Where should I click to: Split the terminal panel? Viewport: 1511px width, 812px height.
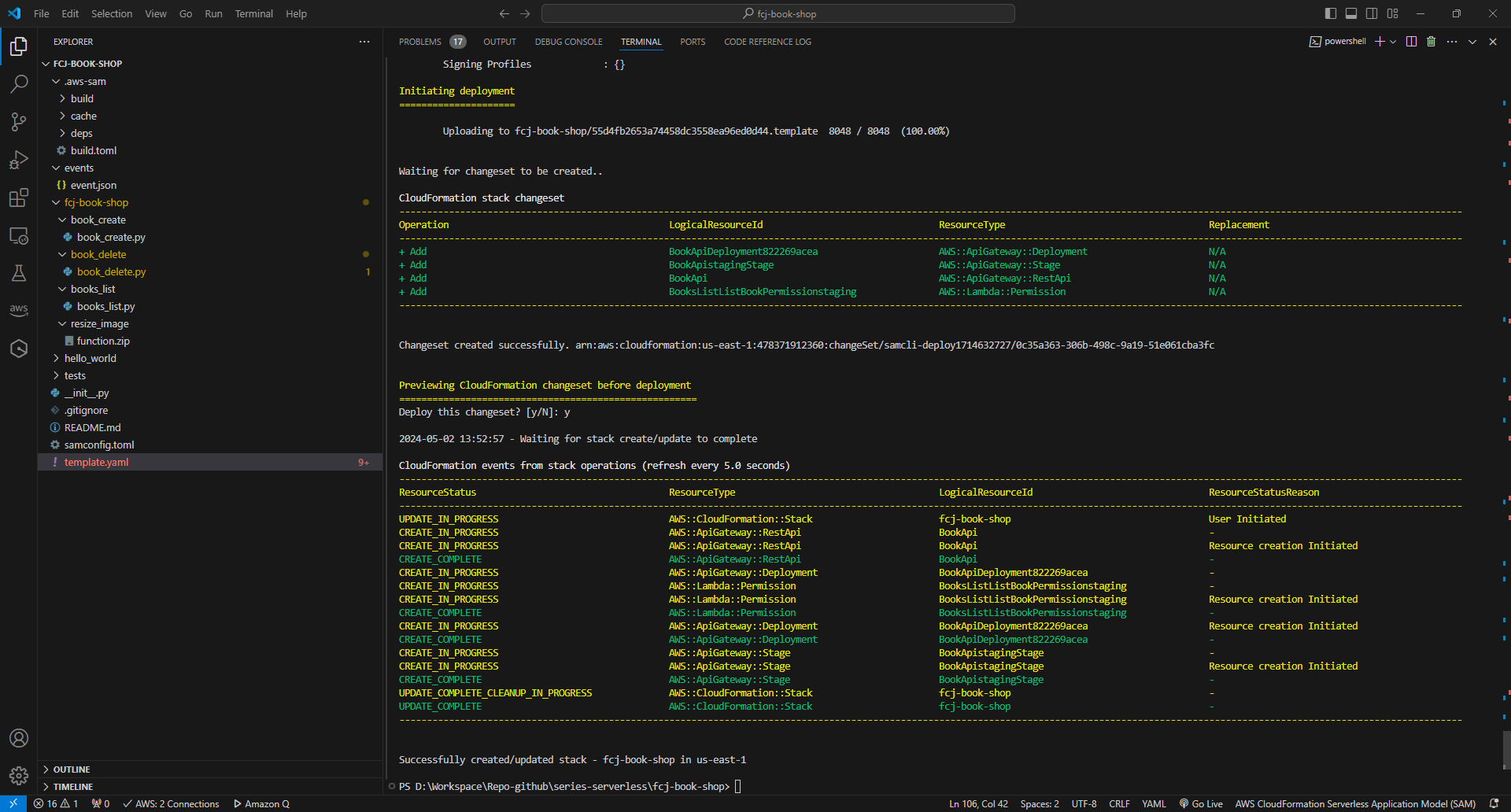pos(1412,42)
